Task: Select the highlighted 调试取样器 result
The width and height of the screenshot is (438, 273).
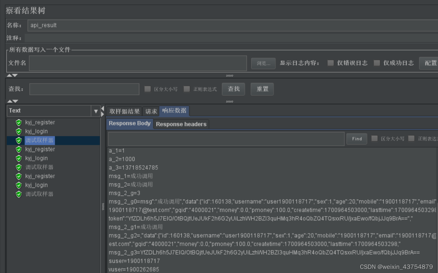Action: [40, 140]
